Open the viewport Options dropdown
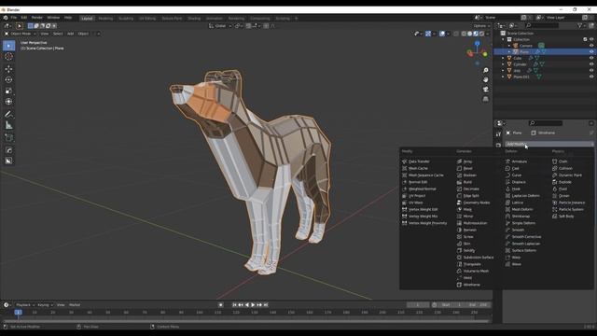This screenshot has width=597, height=336. [x=481, y=26]
